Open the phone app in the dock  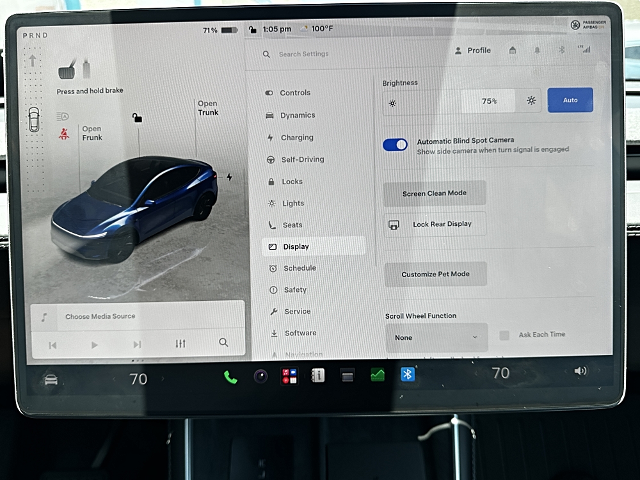tap(230, 378)
